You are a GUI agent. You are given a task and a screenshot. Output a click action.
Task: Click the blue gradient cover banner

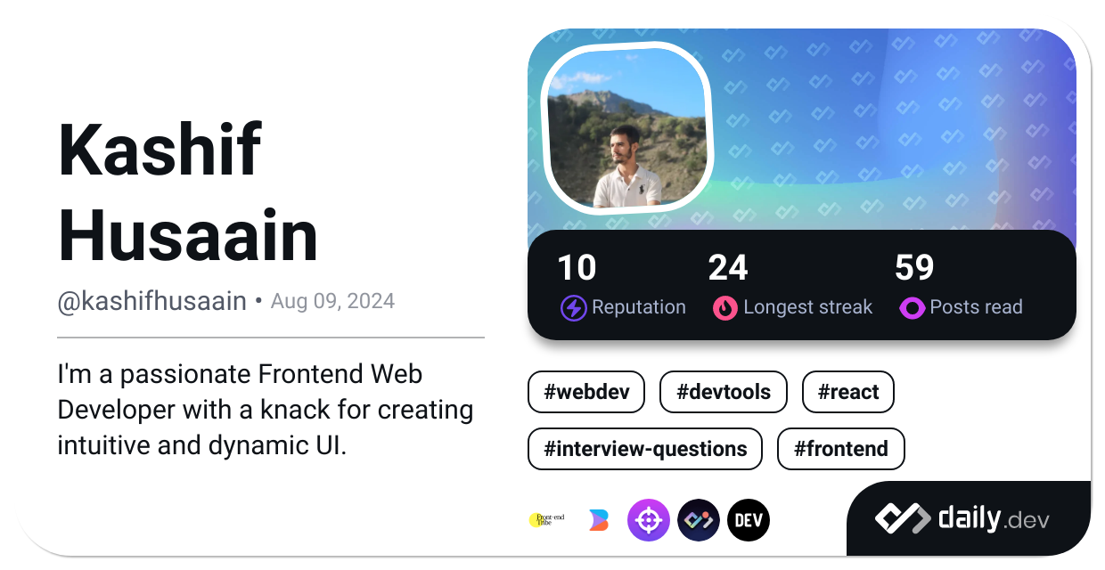(891, 125)
